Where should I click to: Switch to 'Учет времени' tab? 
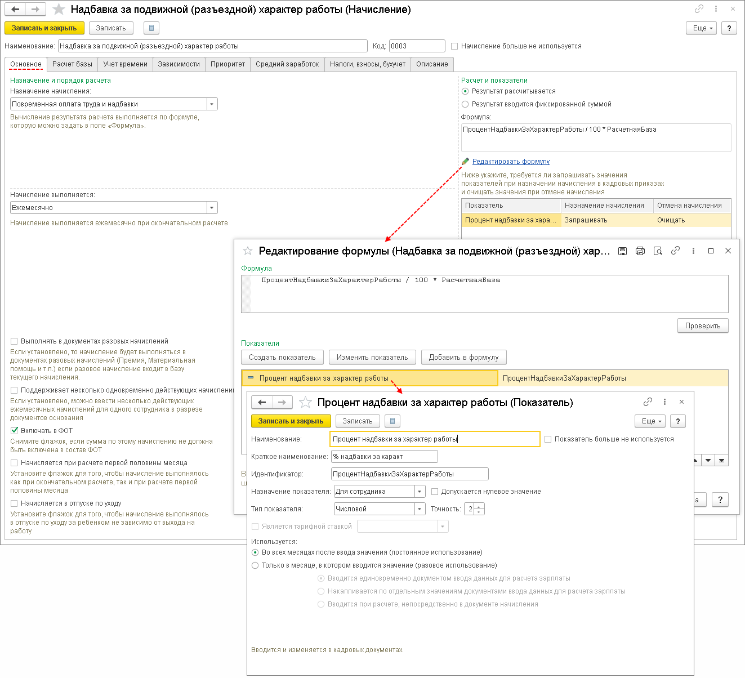coord(126,64)
